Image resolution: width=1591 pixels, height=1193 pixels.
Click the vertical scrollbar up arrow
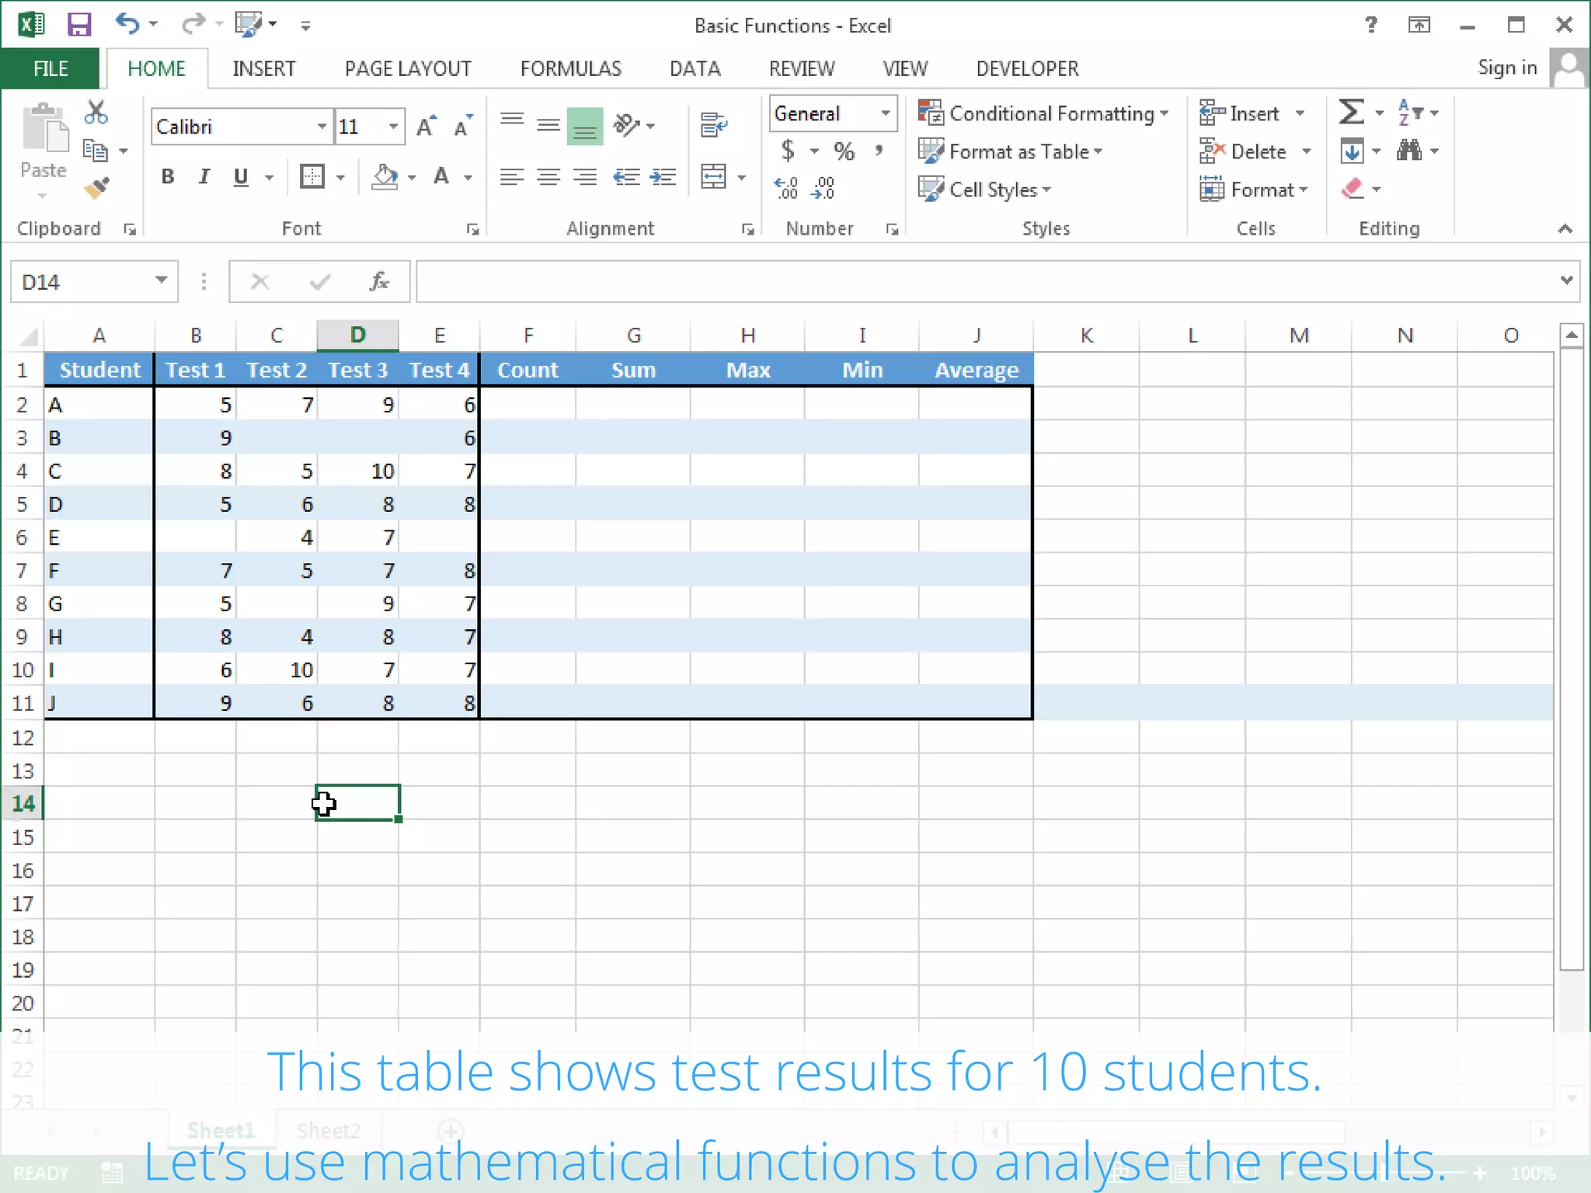coord(1571,335)
